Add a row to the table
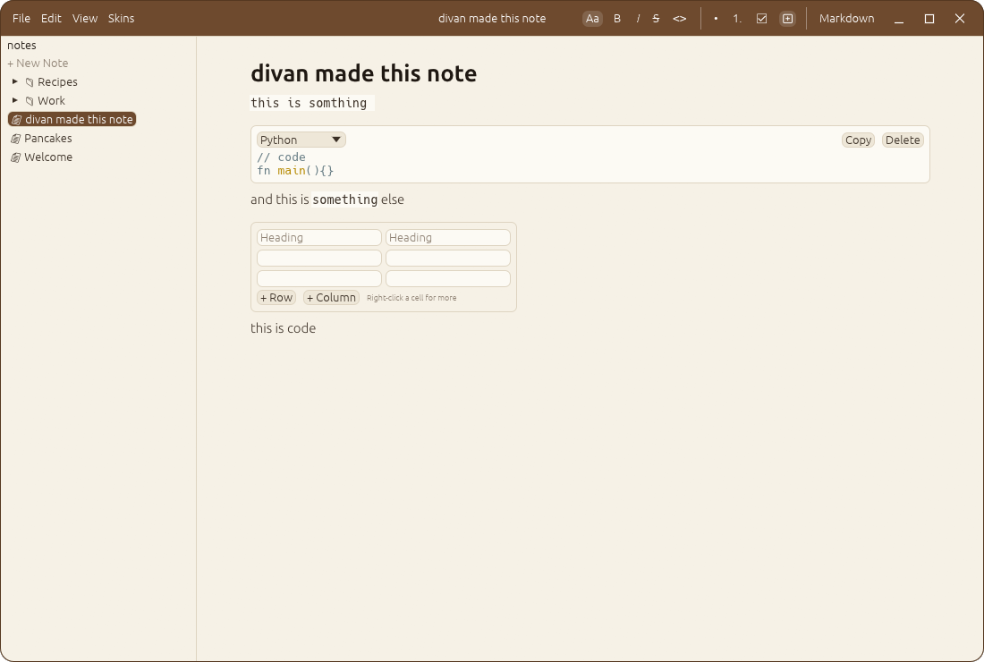The height and width of the screenshot is (662, 984). click(x=276, y=297)
